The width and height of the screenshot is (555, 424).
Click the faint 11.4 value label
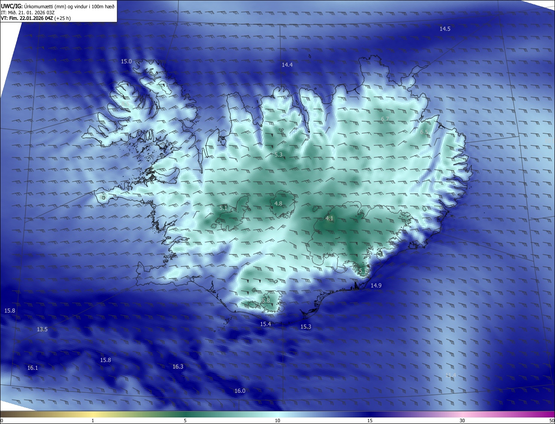(451, 375)
